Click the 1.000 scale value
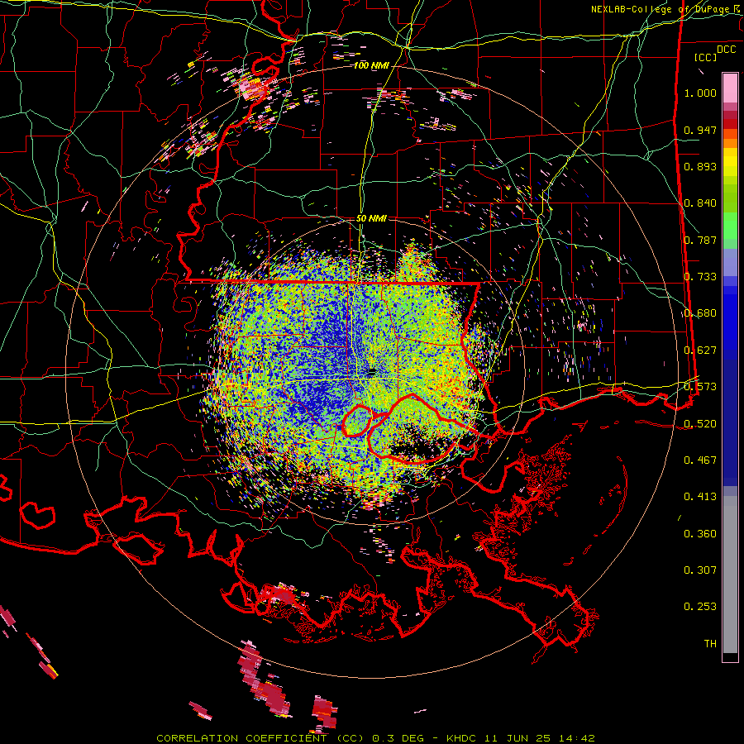 click(700, 93)
